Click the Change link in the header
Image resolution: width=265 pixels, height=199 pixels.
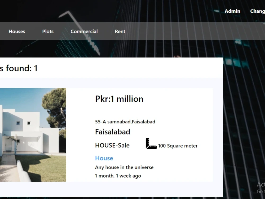[x=257, y=11]
